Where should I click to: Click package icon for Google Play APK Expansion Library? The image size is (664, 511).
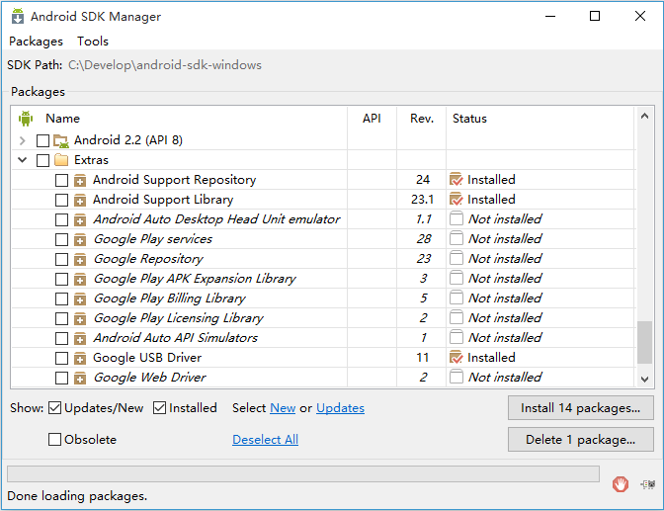coord(80,279)
